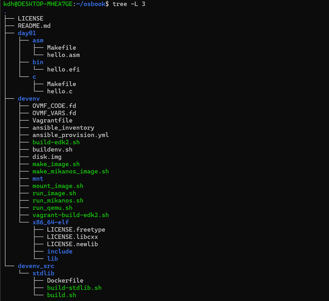Select the run_qemu.sh script
This screenshot has height=301, width=329.
pyautogui.click(x=52, y=208)
